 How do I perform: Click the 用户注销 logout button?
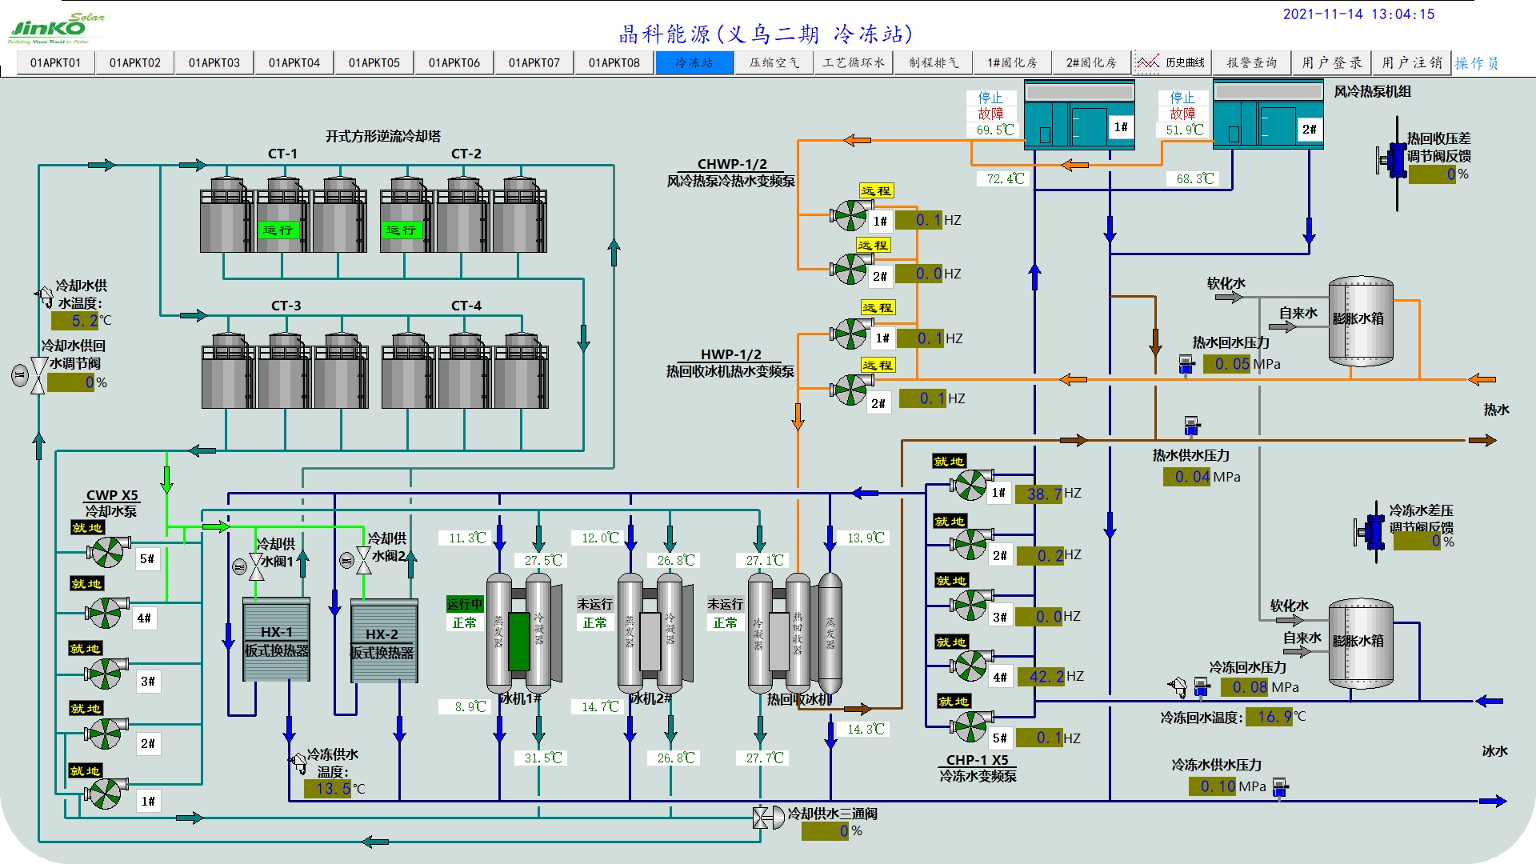1411,62
